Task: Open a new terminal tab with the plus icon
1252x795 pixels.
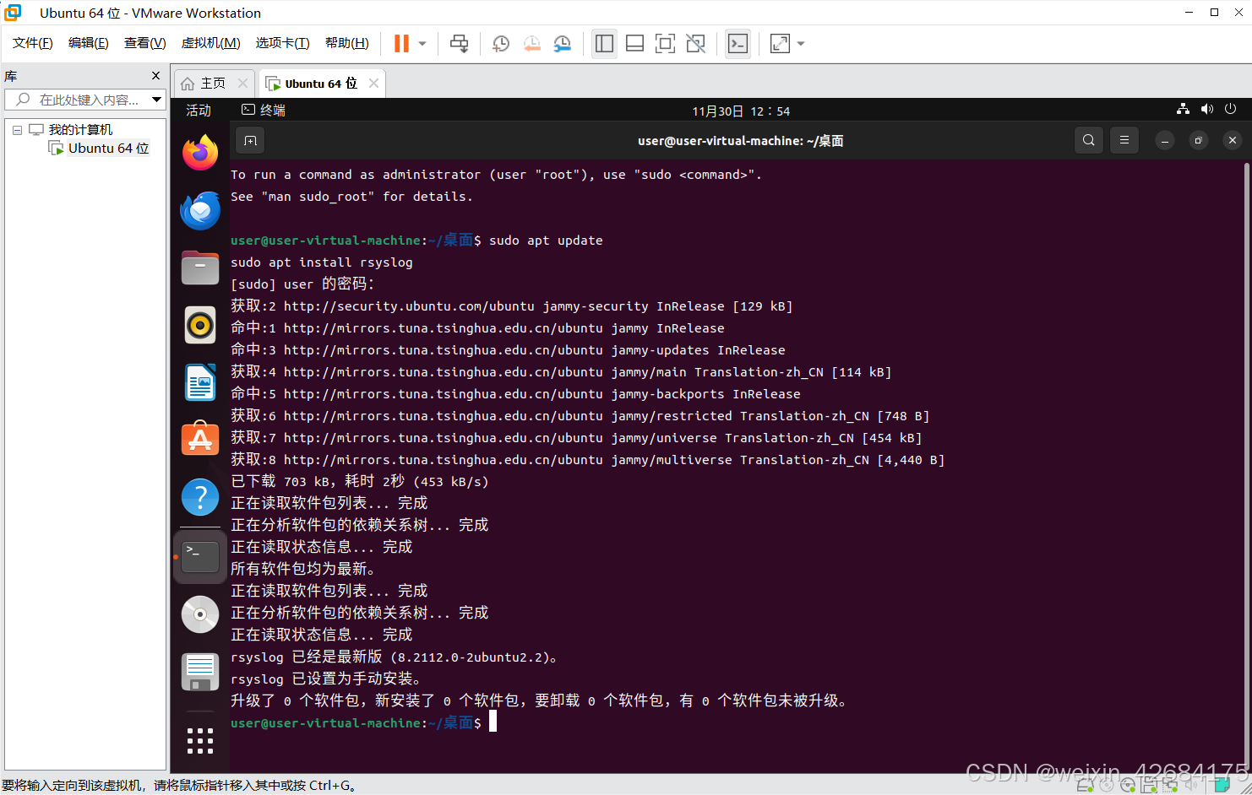Action: click(249, 140)
